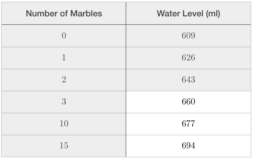Select the cell showing 2 marbles
Image resolution: width=253 pixels, height=159 pixels.
[x=64, y=80]
